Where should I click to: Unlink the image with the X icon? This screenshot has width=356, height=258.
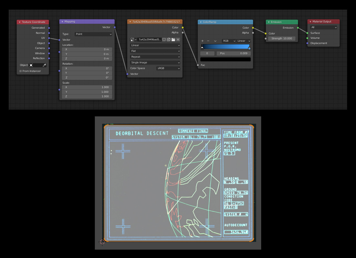point(178,39)
